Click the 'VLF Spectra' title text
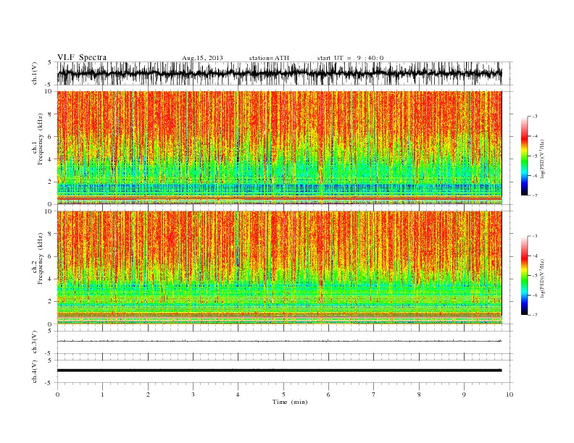The image size is (574, 443). pyautogui.click(x=82, y=57)
